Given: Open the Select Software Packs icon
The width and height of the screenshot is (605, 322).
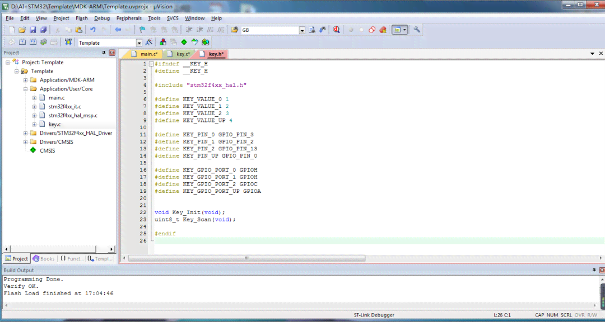Looking at the screenshot, I should click(195, 42).
